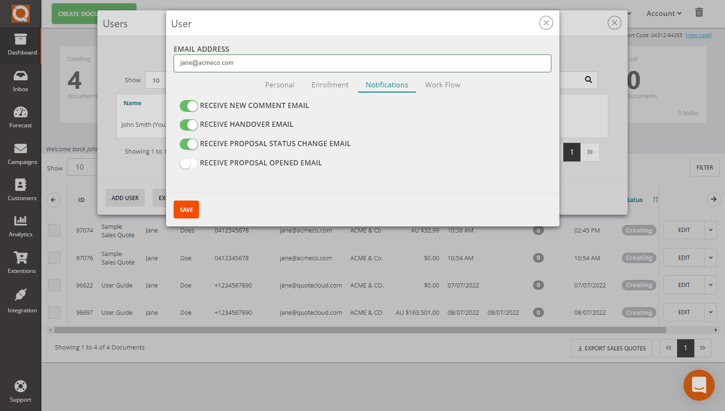The image size is (725, 411).
Task: Switch to the Work Flow tab
Action: 442,85
